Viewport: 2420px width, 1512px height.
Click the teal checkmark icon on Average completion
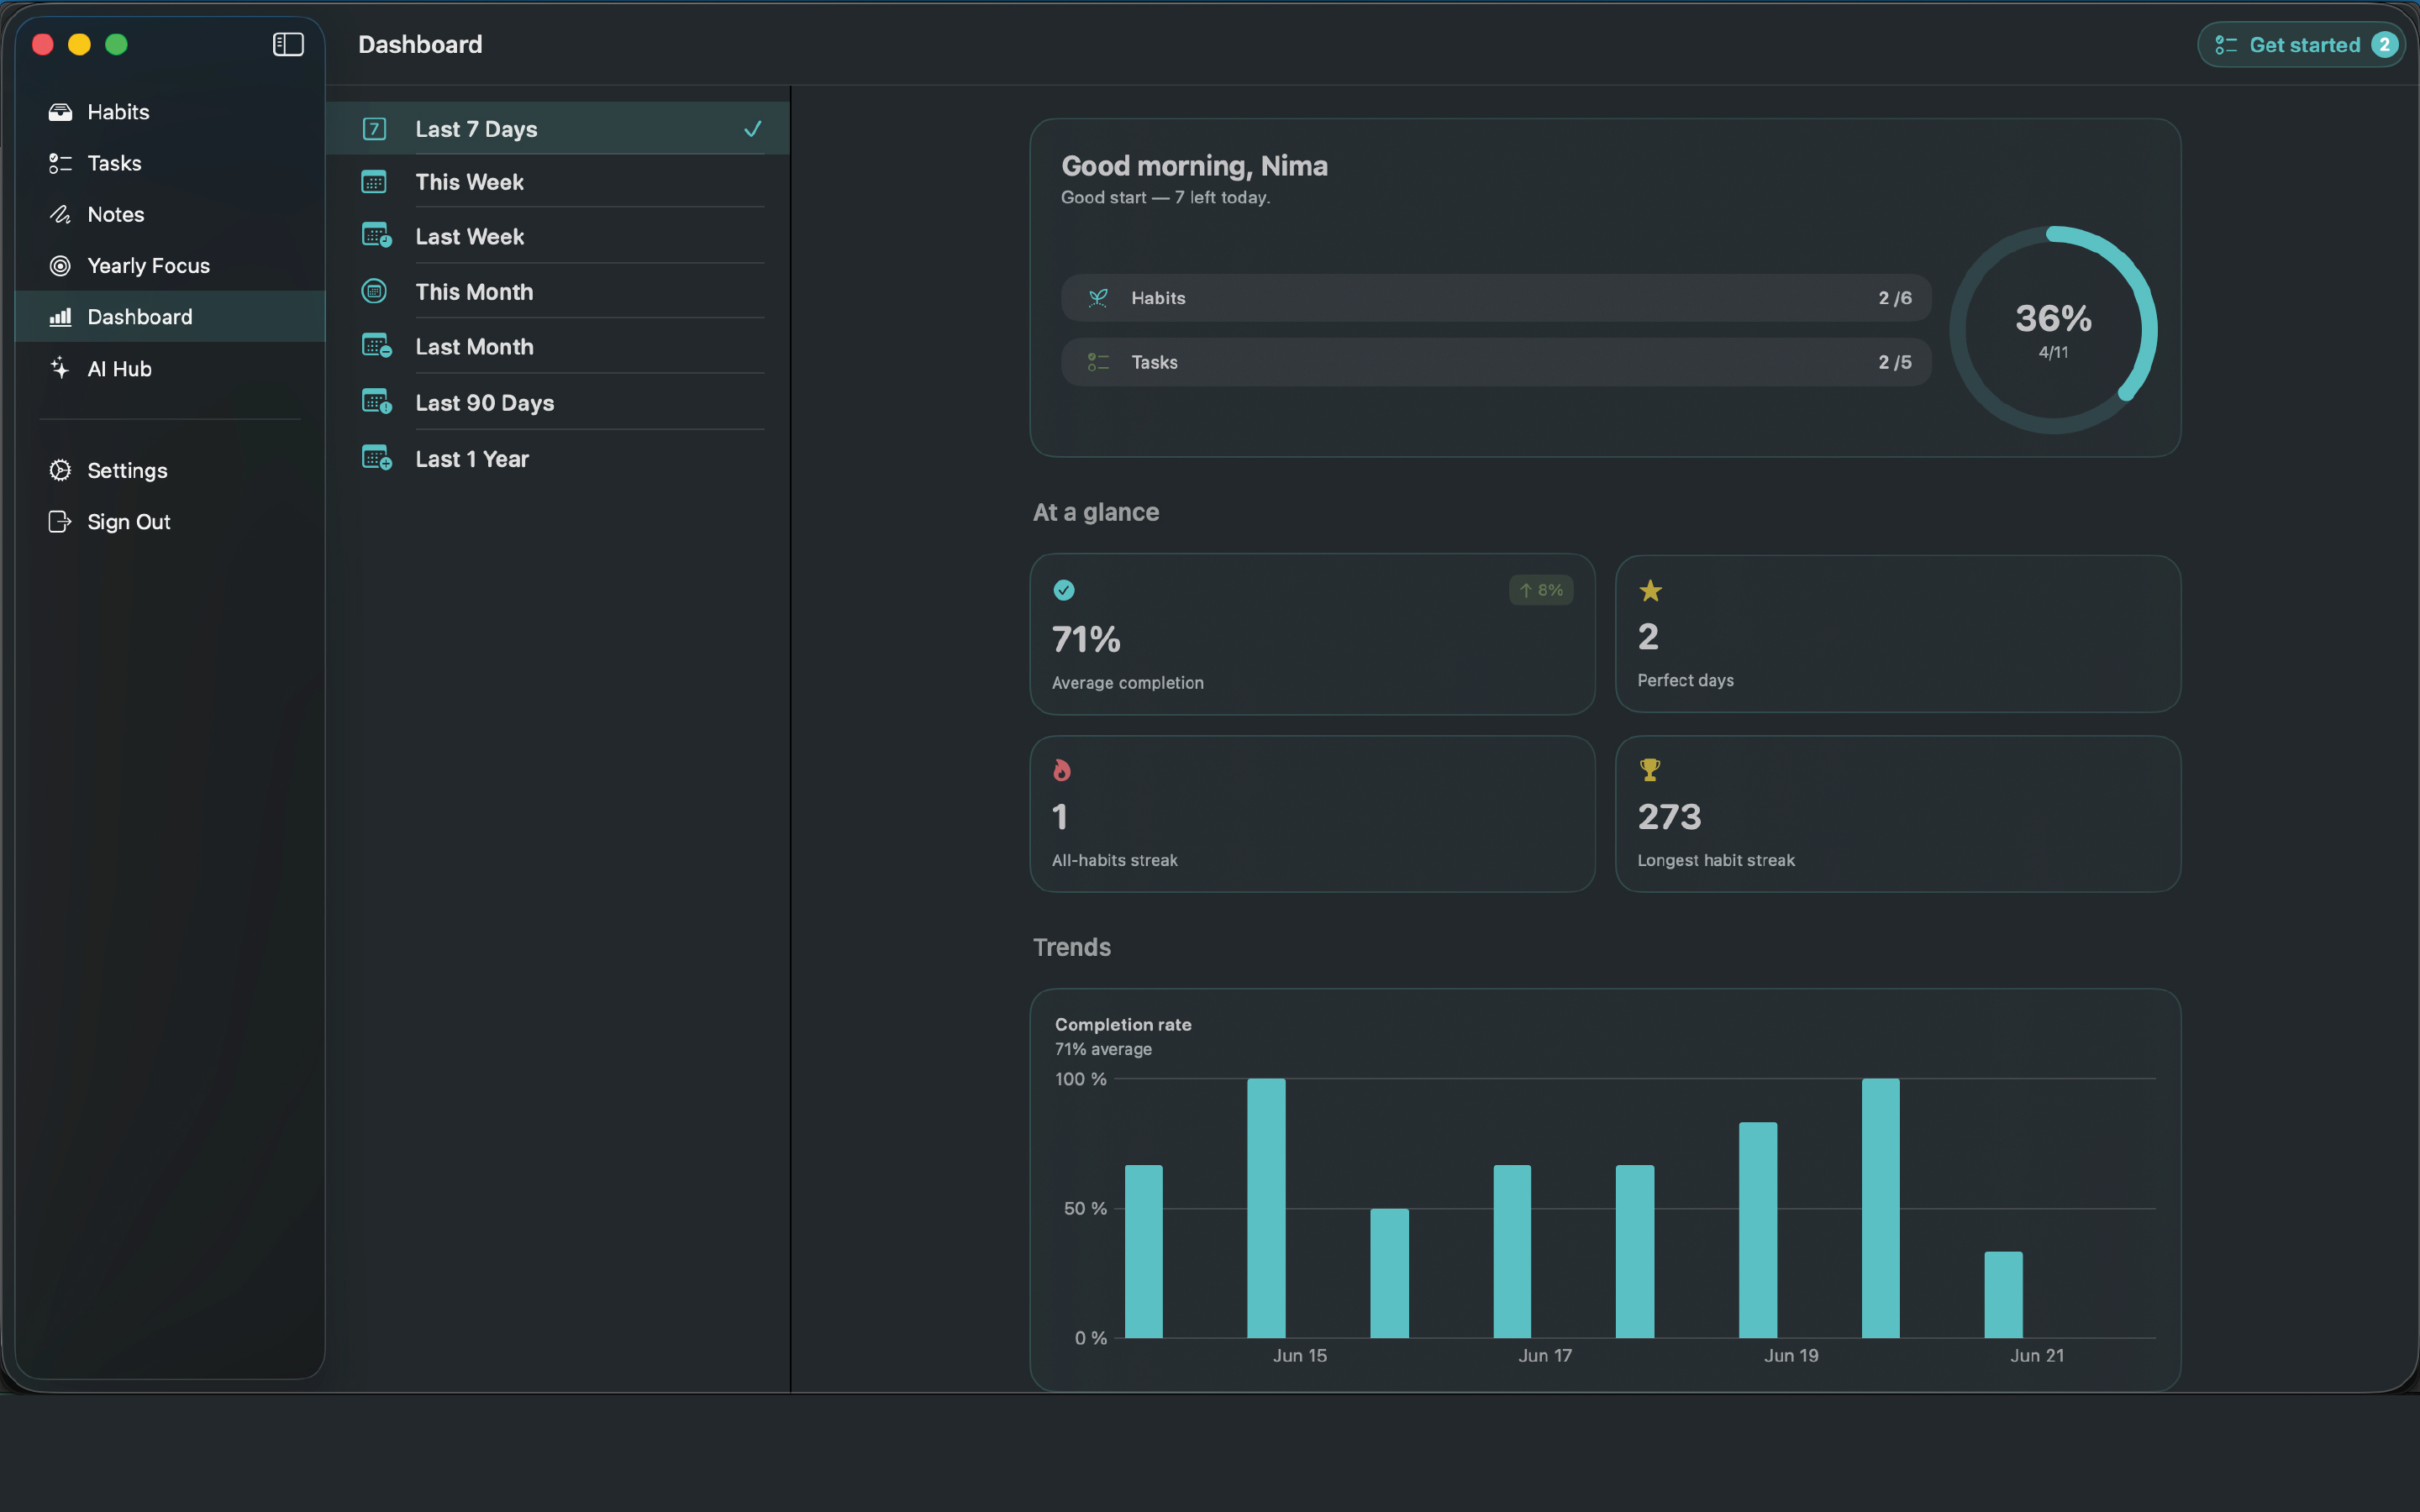[x=1064, y=590]
